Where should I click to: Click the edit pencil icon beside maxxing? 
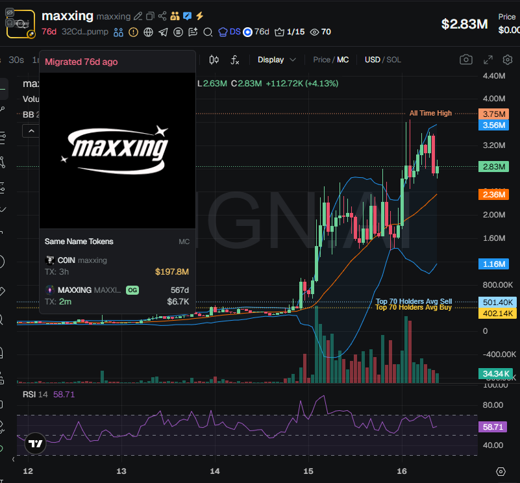(138, 16)
